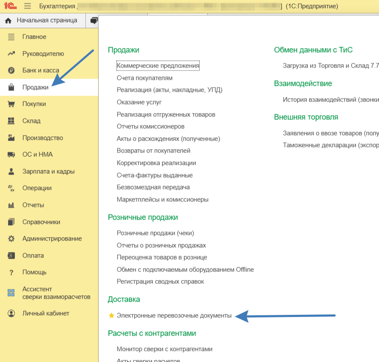This screenshot has height=362, width=379.
Task: Toggle favorite star for Электронные перевозочные документы
Action: click(x=112, y=316)
